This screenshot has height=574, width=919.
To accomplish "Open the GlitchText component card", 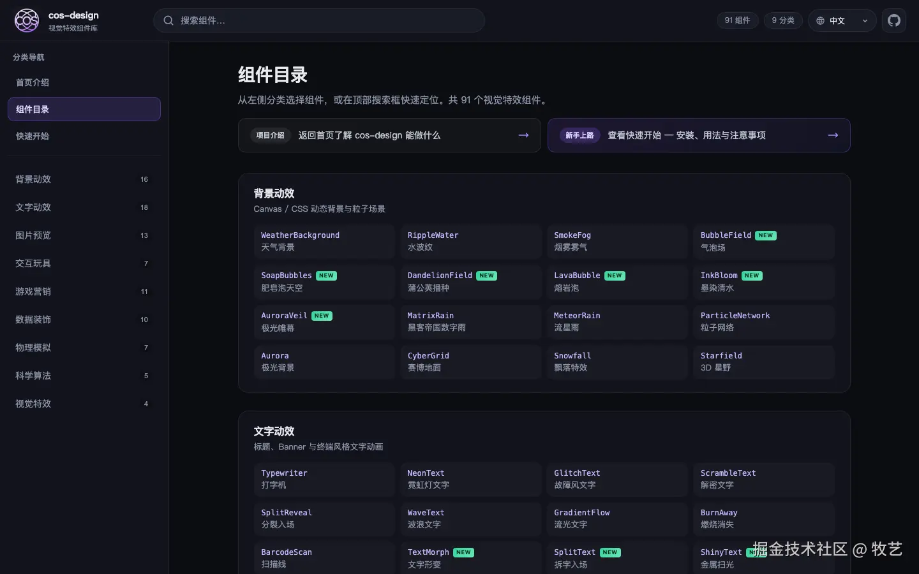I will [617, 479].
